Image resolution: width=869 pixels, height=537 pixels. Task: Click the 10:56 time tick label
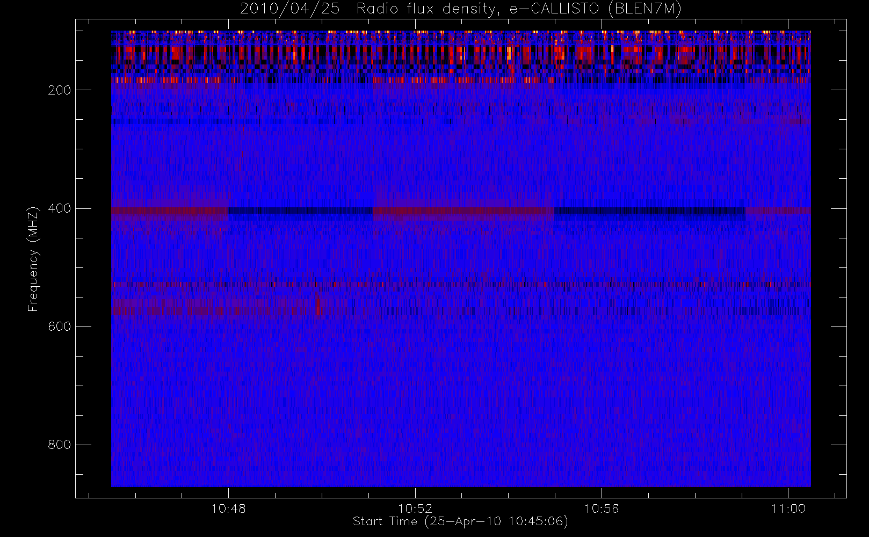(x=602, y=509)
